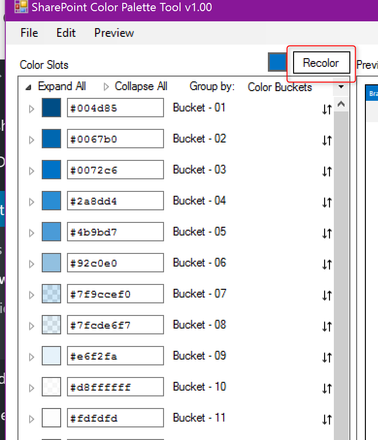Expand the Bucket - 03 row

[32, 171]
